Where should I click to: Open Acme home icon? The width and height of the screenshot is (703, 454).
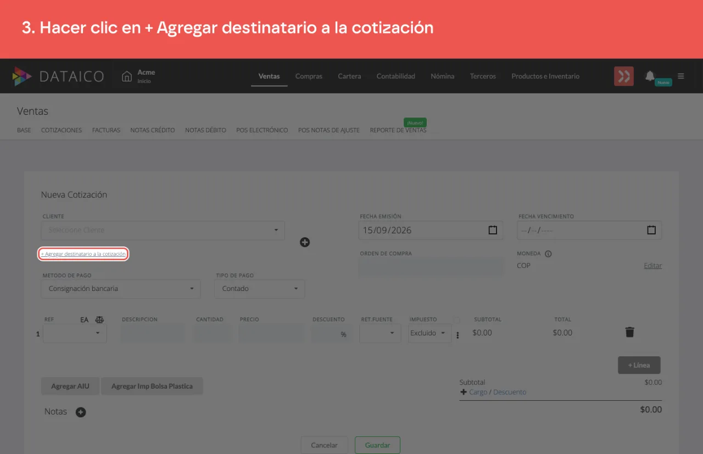(x=127, y=76)
